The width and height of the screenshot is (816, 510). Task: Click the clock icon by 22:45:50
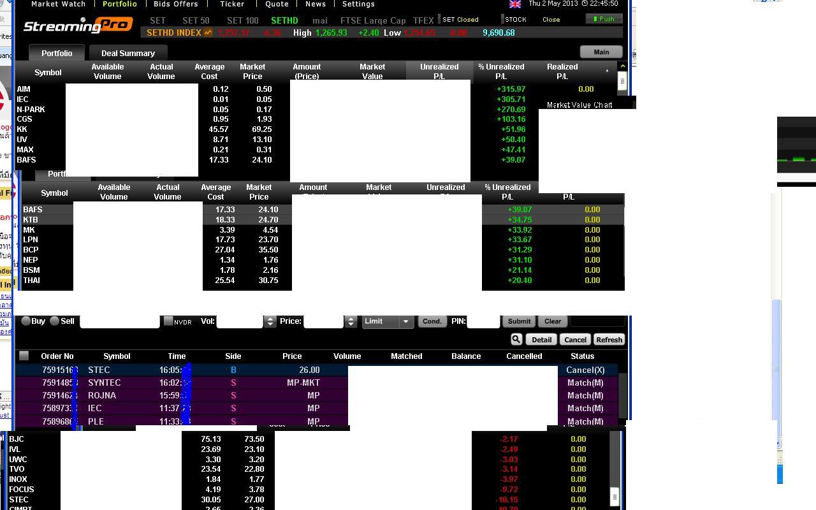point(585,3)
